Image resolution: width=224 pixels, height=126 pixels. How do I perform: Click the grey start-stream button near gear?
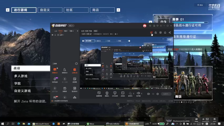pos(166,94)
